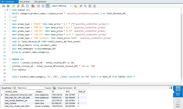183x109 pixels.
Task: Select the IR% value 160.005483
Action: pyautogui.click(x=71, y=106)
